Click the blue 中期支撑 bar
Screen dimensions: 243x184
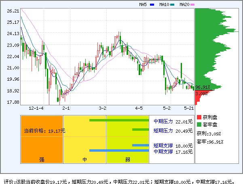click(x=119, y=151)
